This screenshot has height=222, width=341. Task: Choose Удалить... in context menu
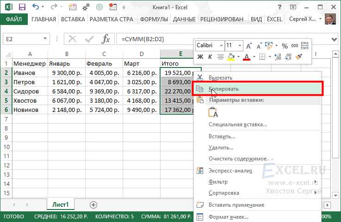[x=257, y=148]
